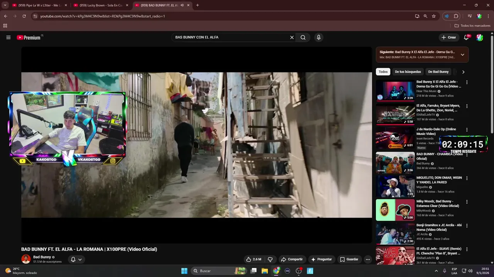Clear the search box text
The height and width of the screenshot is (277, 494).
tap(292, 37)
